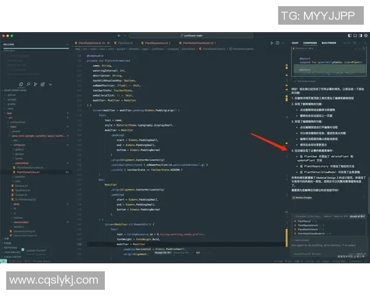
Task: Switch to the BUG FINDER tab
Action: pos(329,43)
